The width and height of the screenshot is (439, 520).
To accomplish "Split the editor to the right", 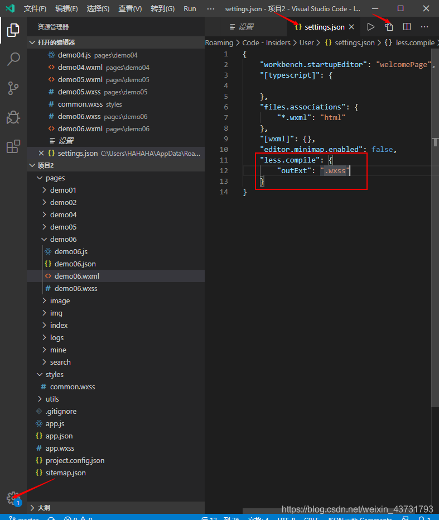I will 407,27.
